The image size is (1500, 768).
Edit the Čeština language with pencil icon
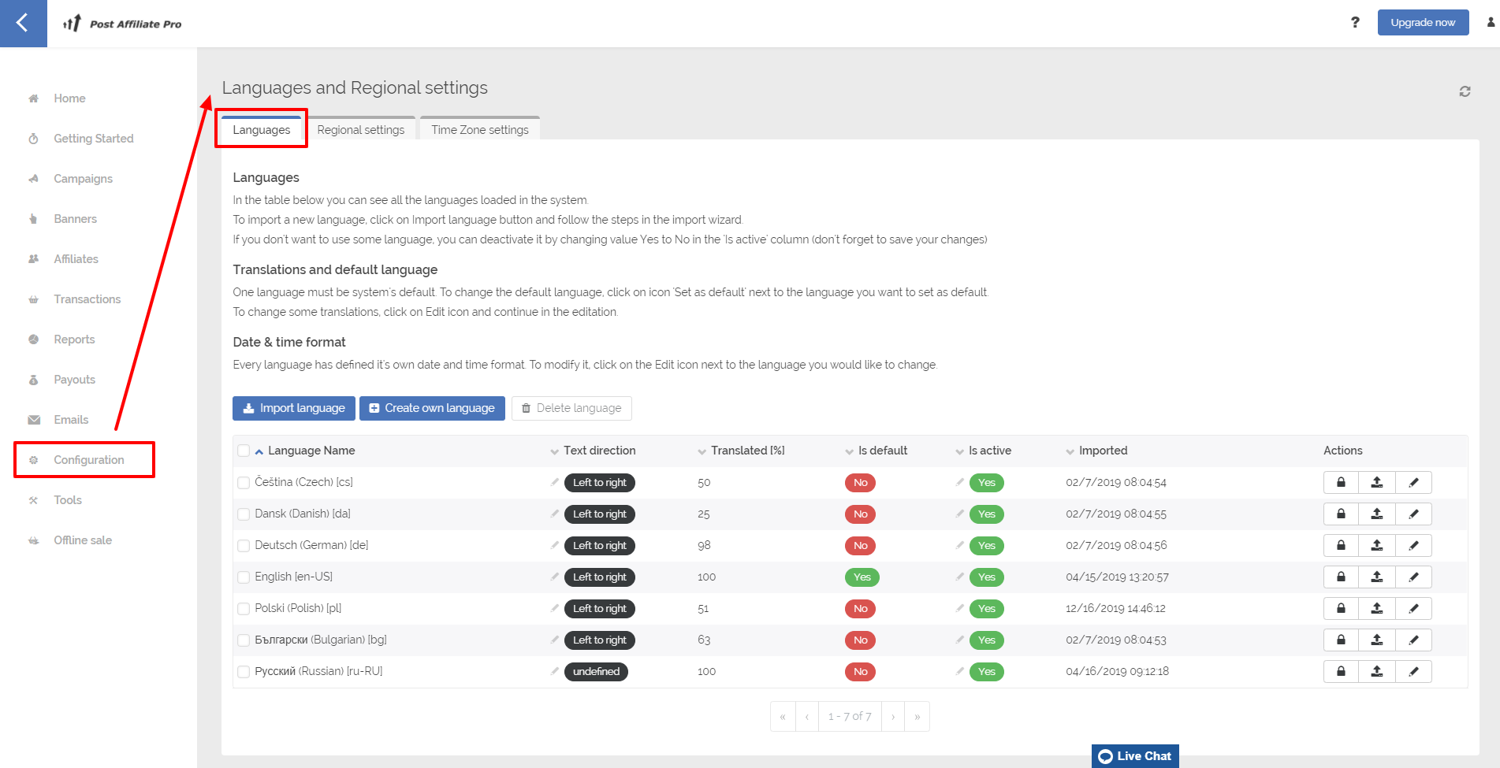(1413, 482)
